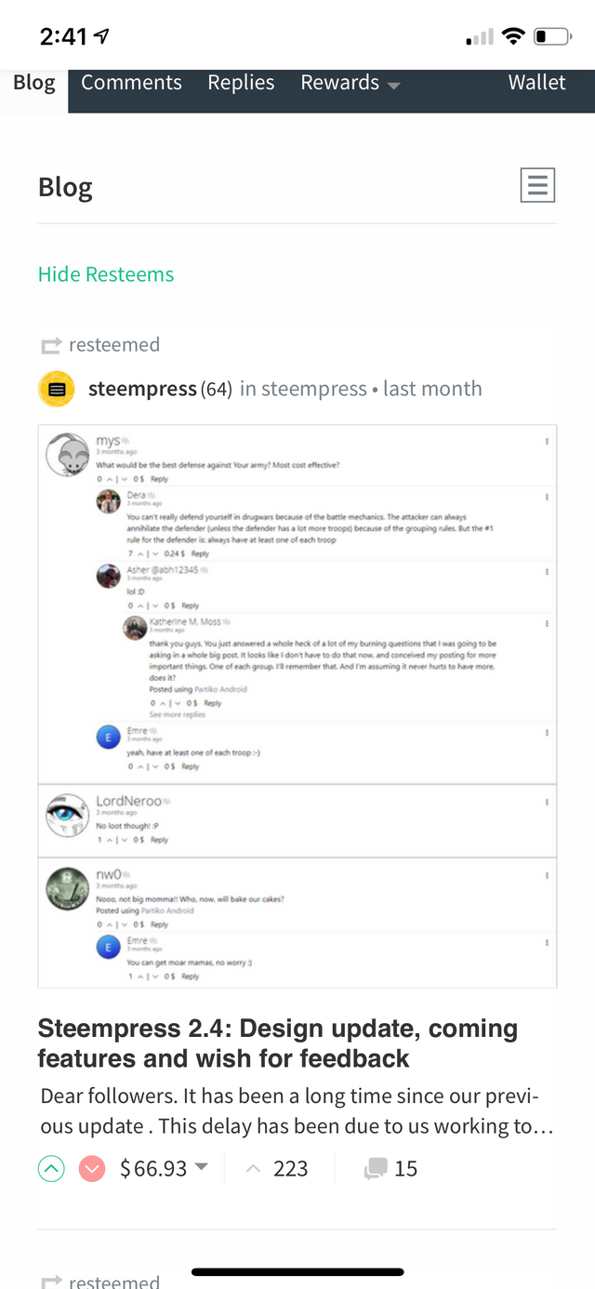The height and width of the screenshot is (1289, 595).
Task: Tap the upvote arrow on Steempress post
Action: point(51,1169)
